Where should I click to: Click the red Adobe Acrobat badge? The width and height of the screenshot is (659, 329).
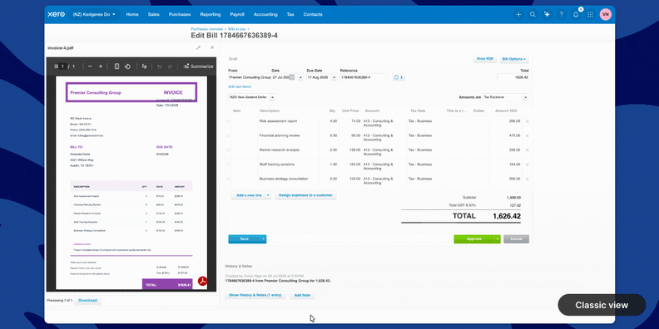tap(202, 281)
